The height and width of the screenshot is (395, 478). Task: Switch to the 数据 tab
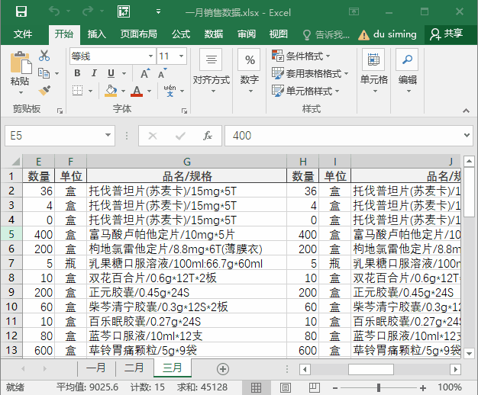[x=214, y=34]
